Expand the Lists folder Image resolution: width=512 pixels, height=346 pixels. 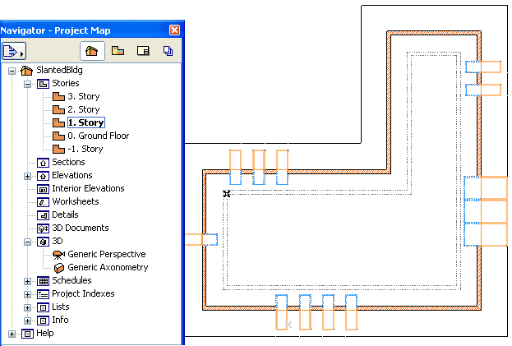27,307
